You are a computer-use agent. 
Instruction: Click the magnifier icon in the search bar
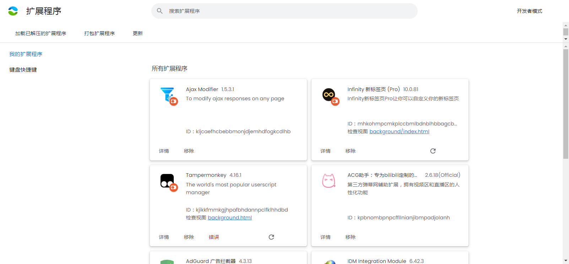click(x=160, y=11)
